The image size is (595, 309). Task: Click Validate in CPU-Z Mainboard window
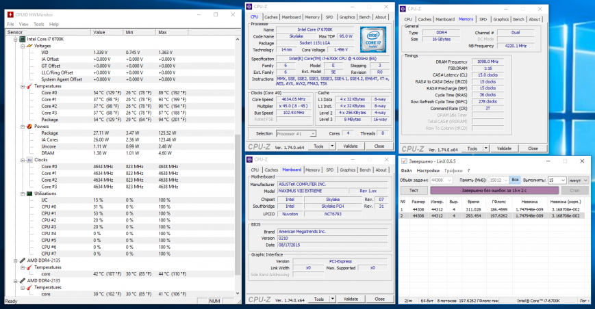point(351,299)
